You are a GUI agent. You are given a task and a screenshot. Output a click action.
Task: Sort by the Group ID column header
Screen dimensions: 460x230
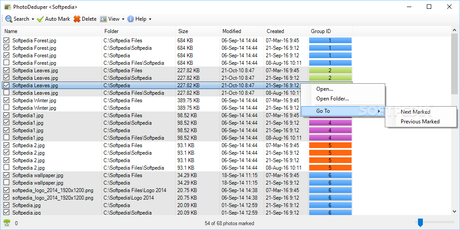pos(331,31)
